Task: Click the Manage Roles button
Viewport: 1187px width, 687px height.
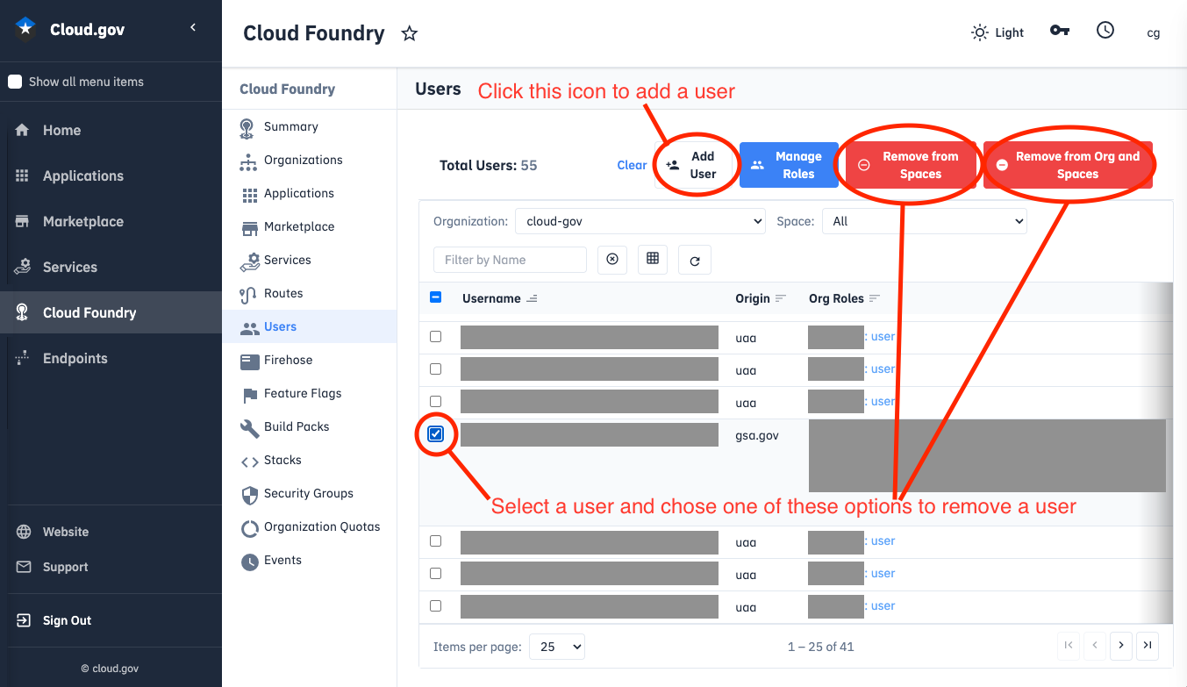Action: [x=787, y=165]
